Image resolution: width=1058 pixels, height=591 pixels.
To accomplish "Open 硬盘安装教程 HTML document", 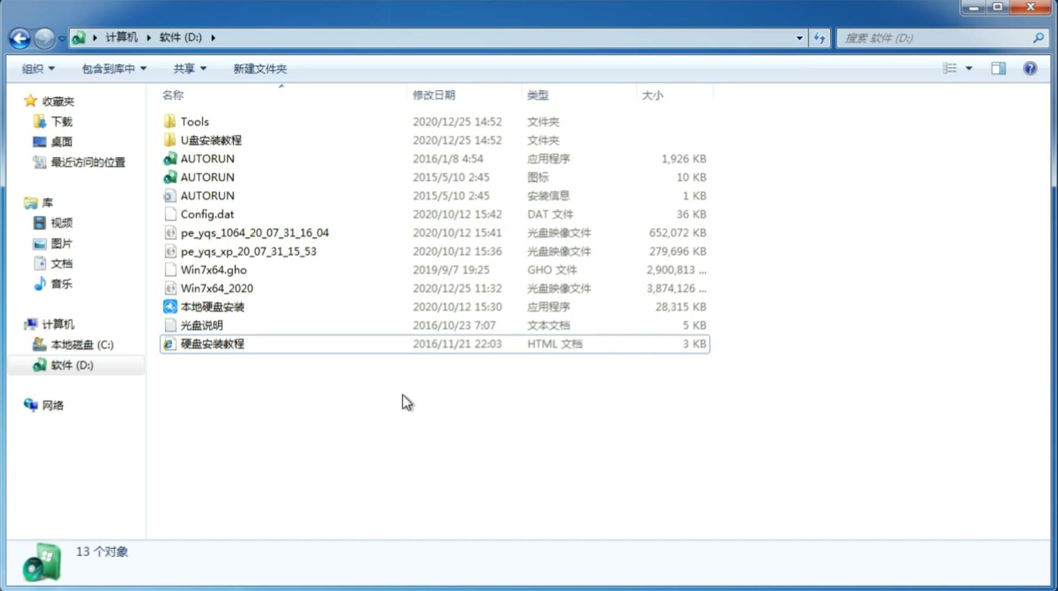I will pos(212,343).
